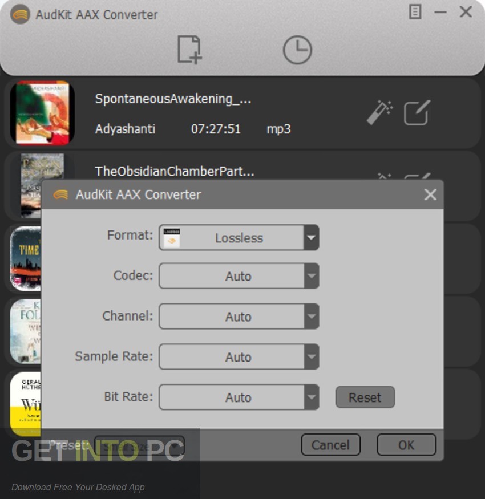Click the add files icon
The height and width of the screenshot is (499, 485).
(189, 50)
